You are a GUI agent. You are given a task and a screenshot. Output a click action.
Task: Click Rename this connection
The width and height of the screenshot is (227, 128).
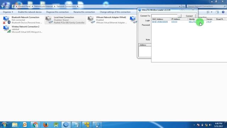coord(84,12)
